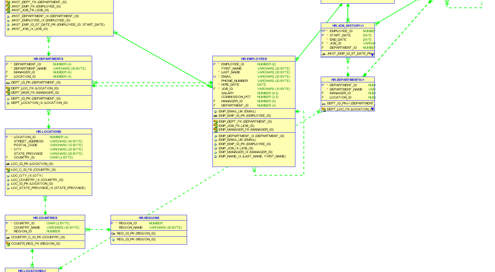Select the HR.JOB_HISTORYv1 table title

coord(348,26)
